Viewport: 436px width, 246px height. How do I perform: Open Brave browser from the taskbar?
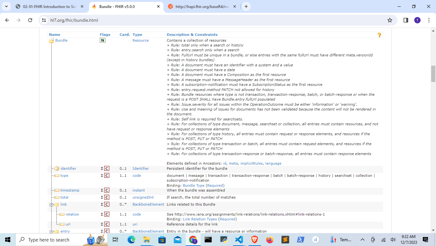255,240
